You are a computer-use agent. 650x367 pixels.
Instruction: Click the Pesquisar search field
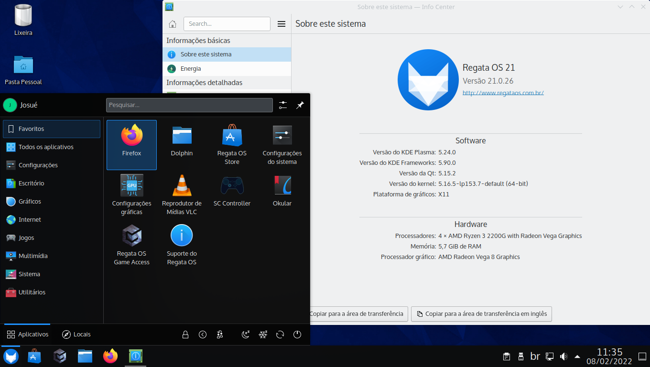click(x=189, y=105)
